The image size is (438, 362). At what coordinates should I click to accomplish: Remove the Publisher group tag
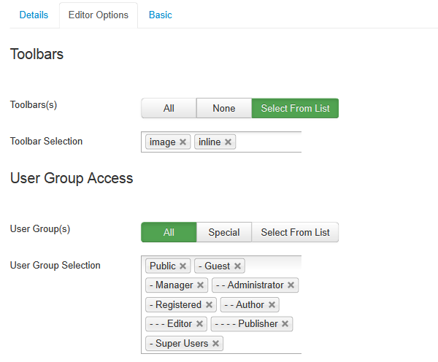[x=285, y=324]
